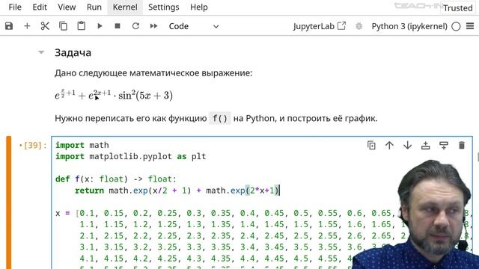Save the notebook with the disk icon

pos(9,26)
